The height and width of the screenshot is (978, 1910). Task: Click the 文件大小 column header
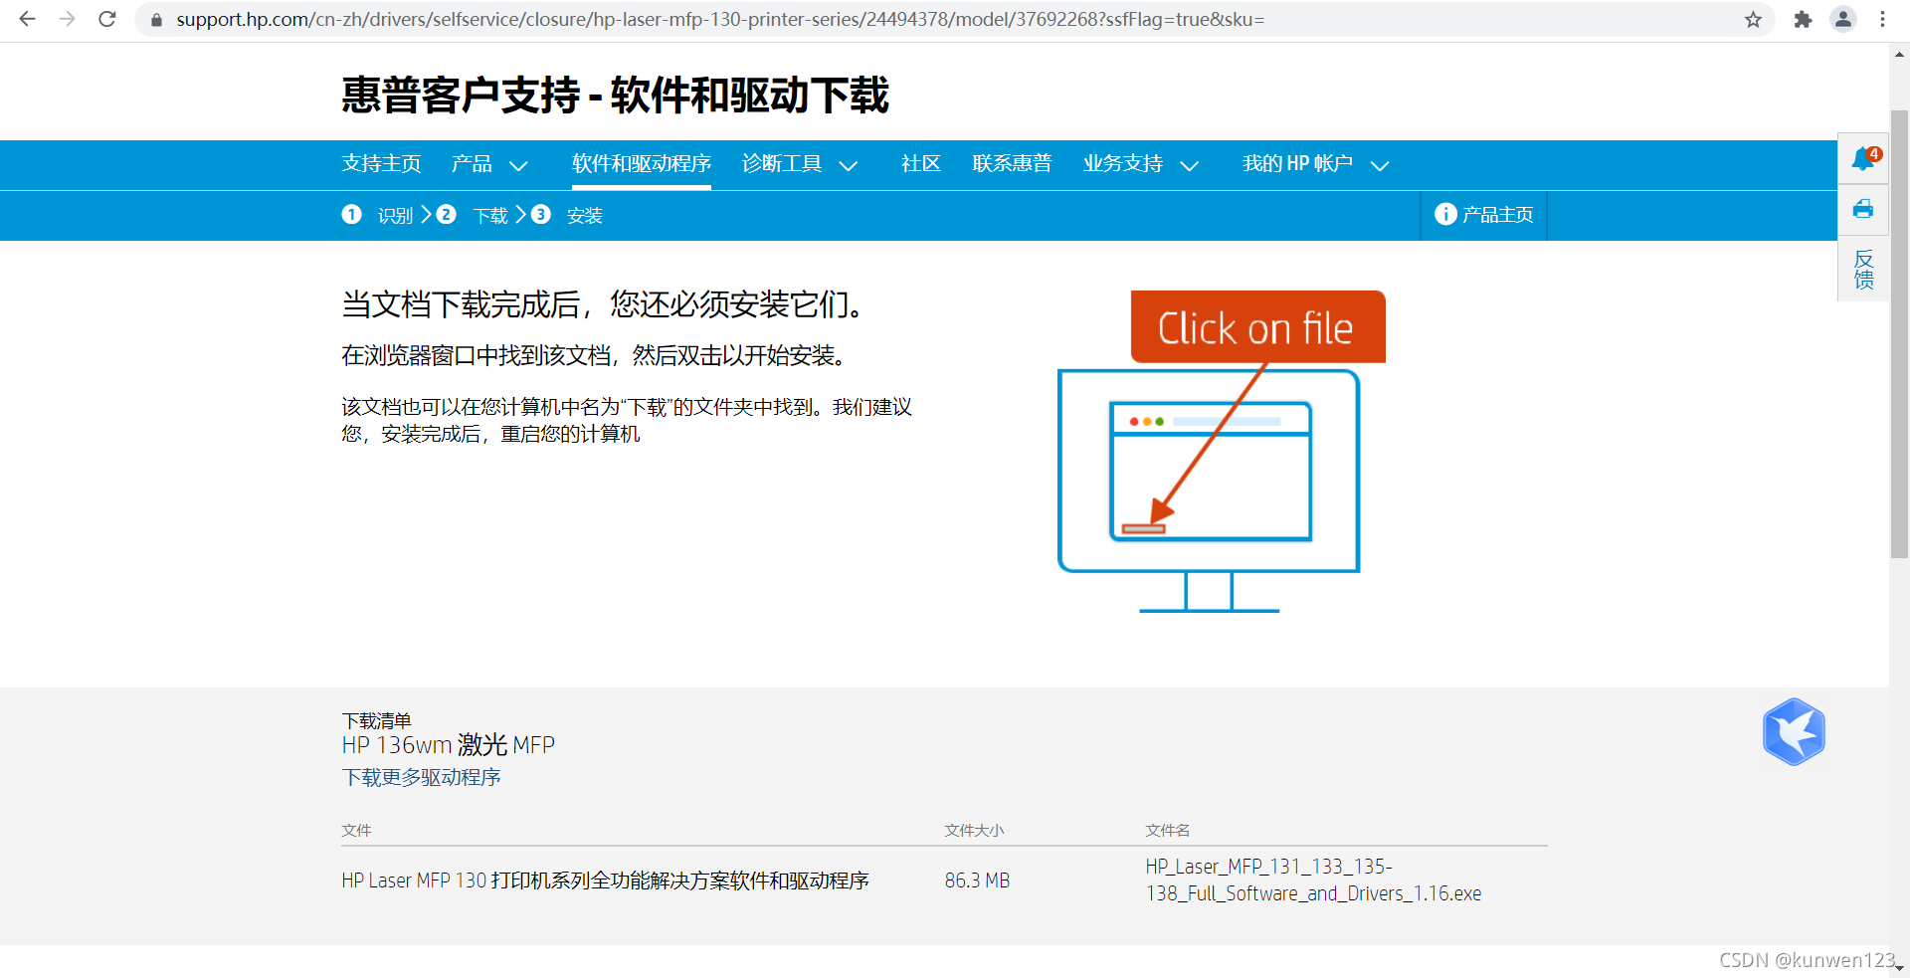coord(974,830)
